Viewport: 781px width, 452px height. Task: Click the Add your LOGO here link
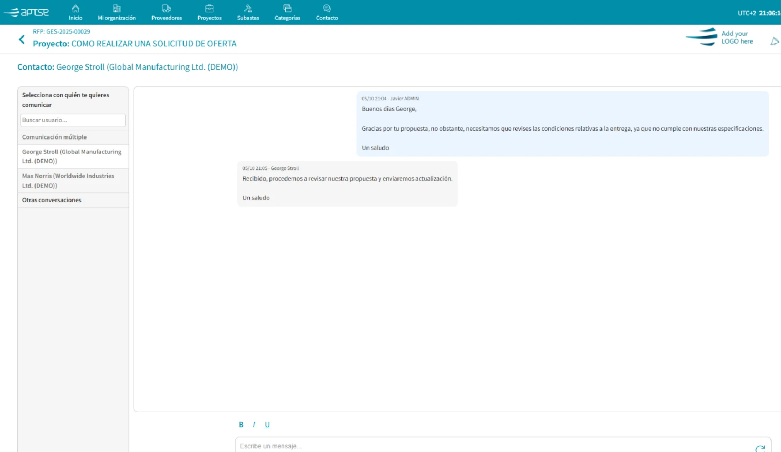point(736,37)
